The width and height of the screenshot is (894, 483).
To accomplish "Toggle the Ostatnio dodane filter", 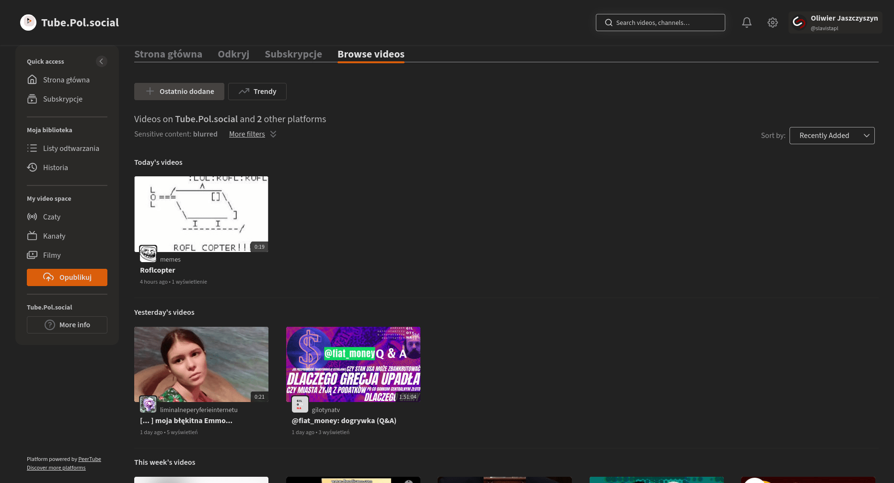I will point(179,92).
